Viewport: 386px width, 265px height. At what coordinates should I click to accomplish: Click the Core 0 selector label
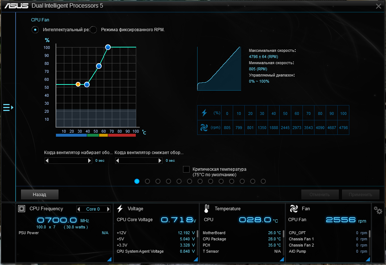tap(93, 209)
